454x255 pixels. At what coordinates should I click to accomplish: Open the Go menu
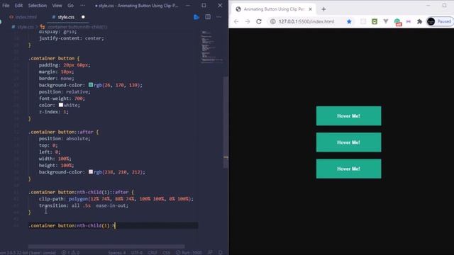point(70,6)
